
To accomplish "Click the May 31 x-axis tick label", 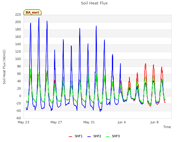I will (x=89, y=122).
